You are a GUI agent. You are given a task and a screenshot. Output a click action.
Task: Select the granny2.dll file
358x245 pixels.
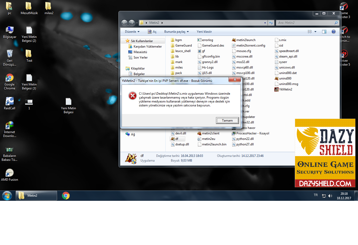207,62
